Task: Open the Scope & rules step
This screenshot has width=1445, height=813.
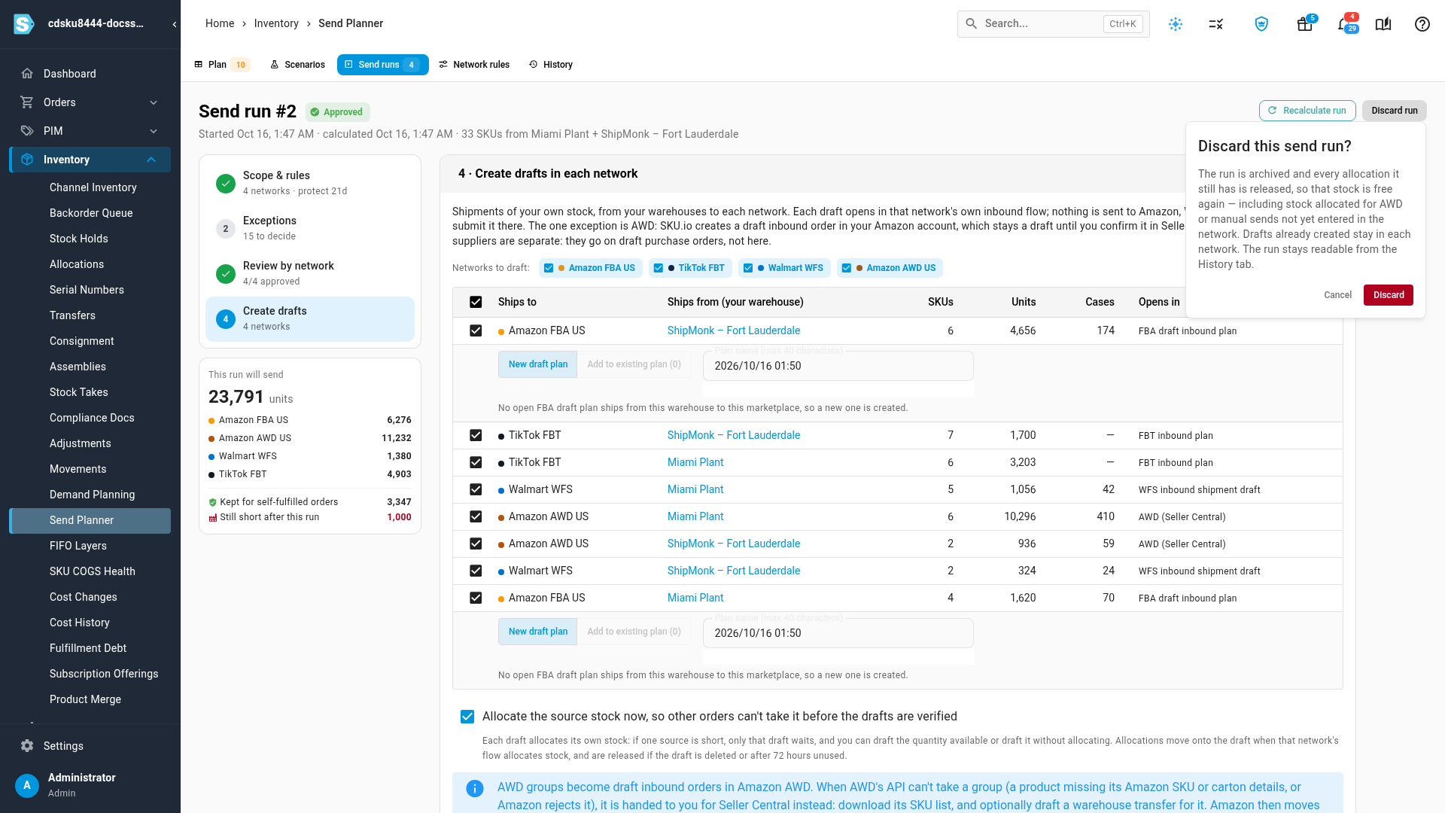Action: click(x=310, y=183)
